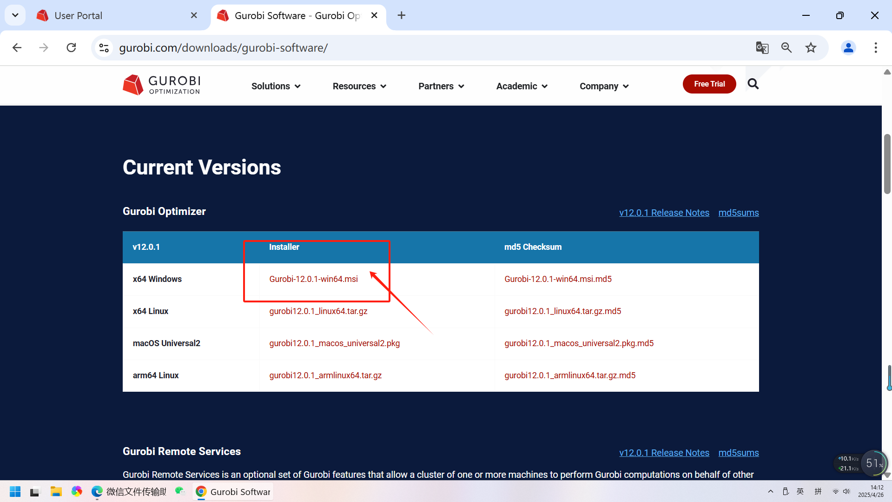Open md5sums link for Remote Services
This screenshot has height=502, width=892.
(x=739, y=453)
